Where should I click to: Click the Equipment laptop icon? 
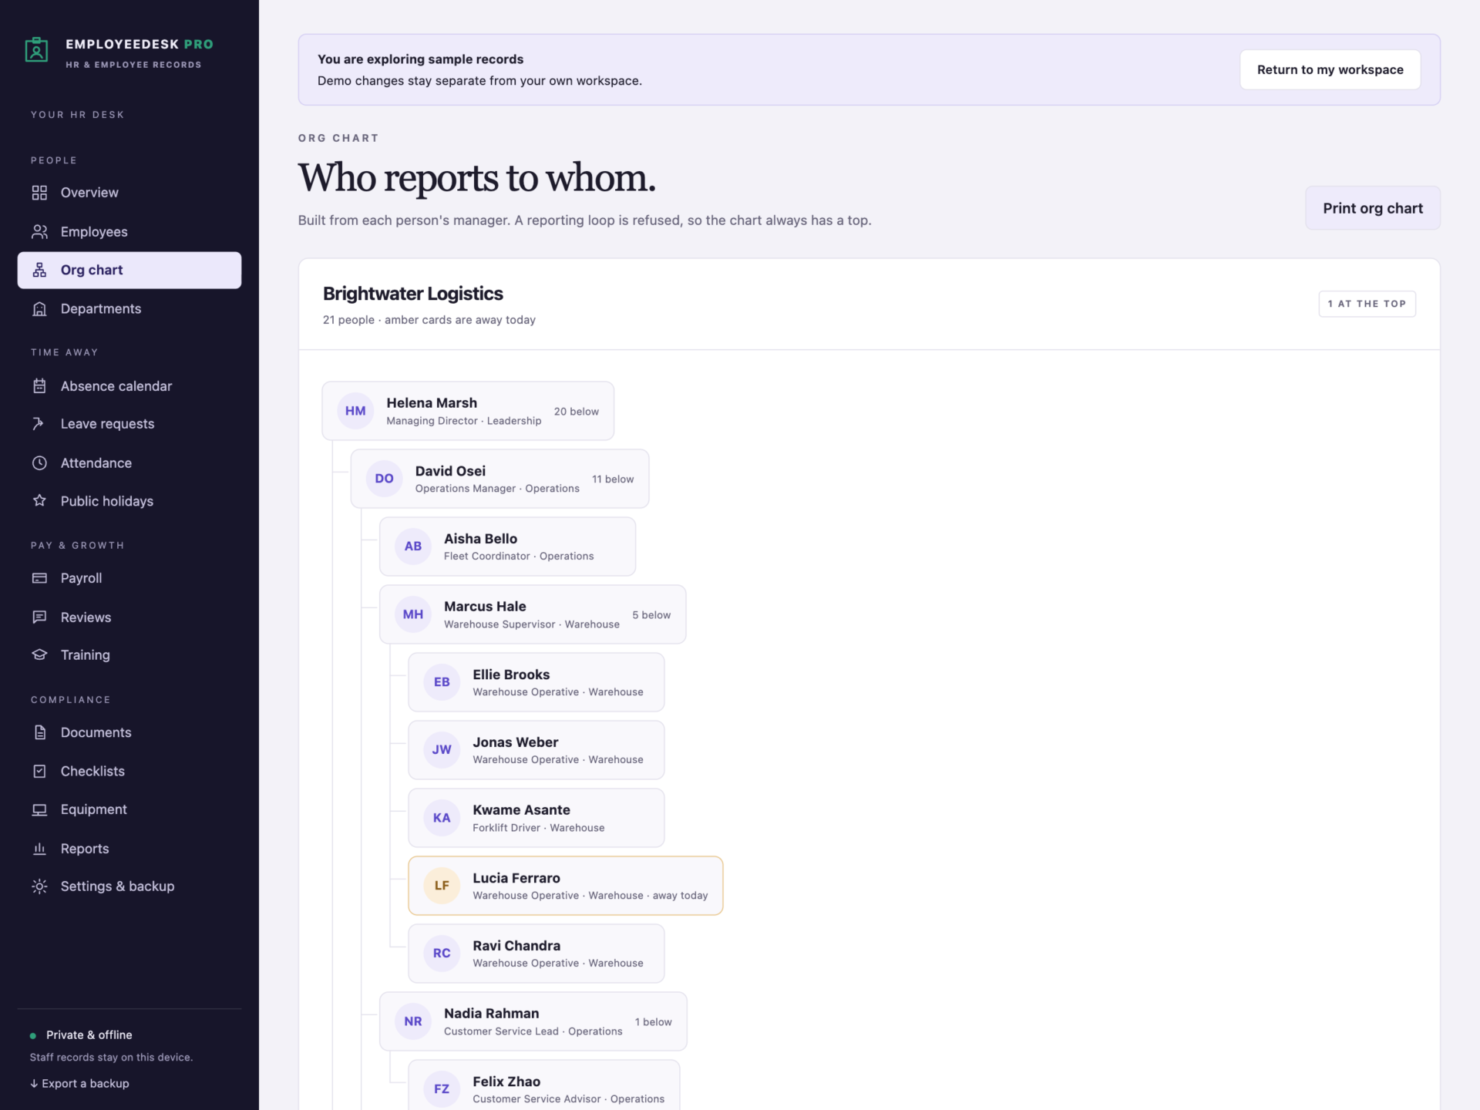point(39,809)
